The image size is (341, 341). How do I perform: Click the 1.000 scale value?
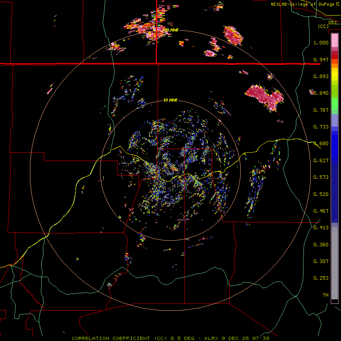coord(321,42)
